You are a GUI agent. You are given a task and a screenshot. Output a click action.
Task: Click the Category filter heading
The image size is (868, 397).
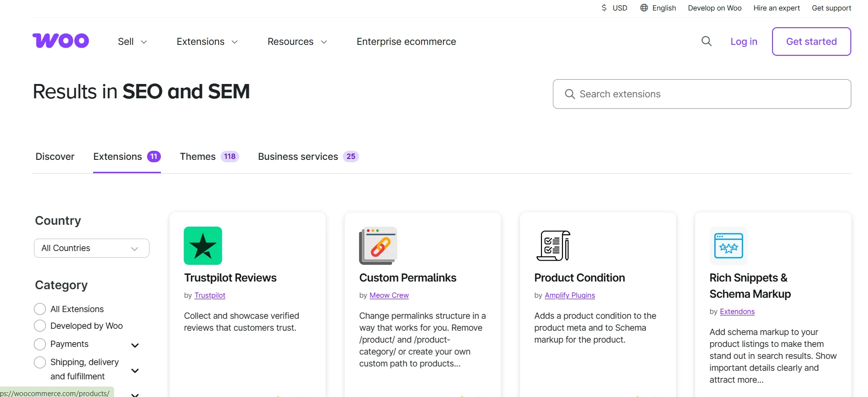pos(62,285)
